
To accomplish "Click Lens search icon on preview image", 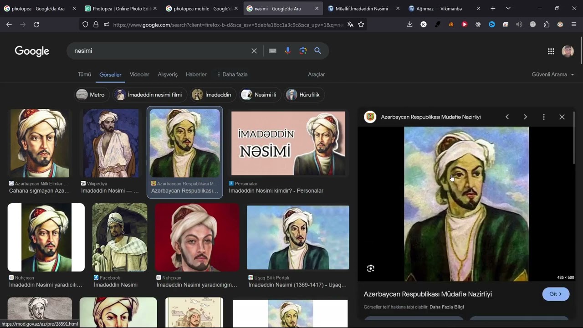I will coord(371,268).
